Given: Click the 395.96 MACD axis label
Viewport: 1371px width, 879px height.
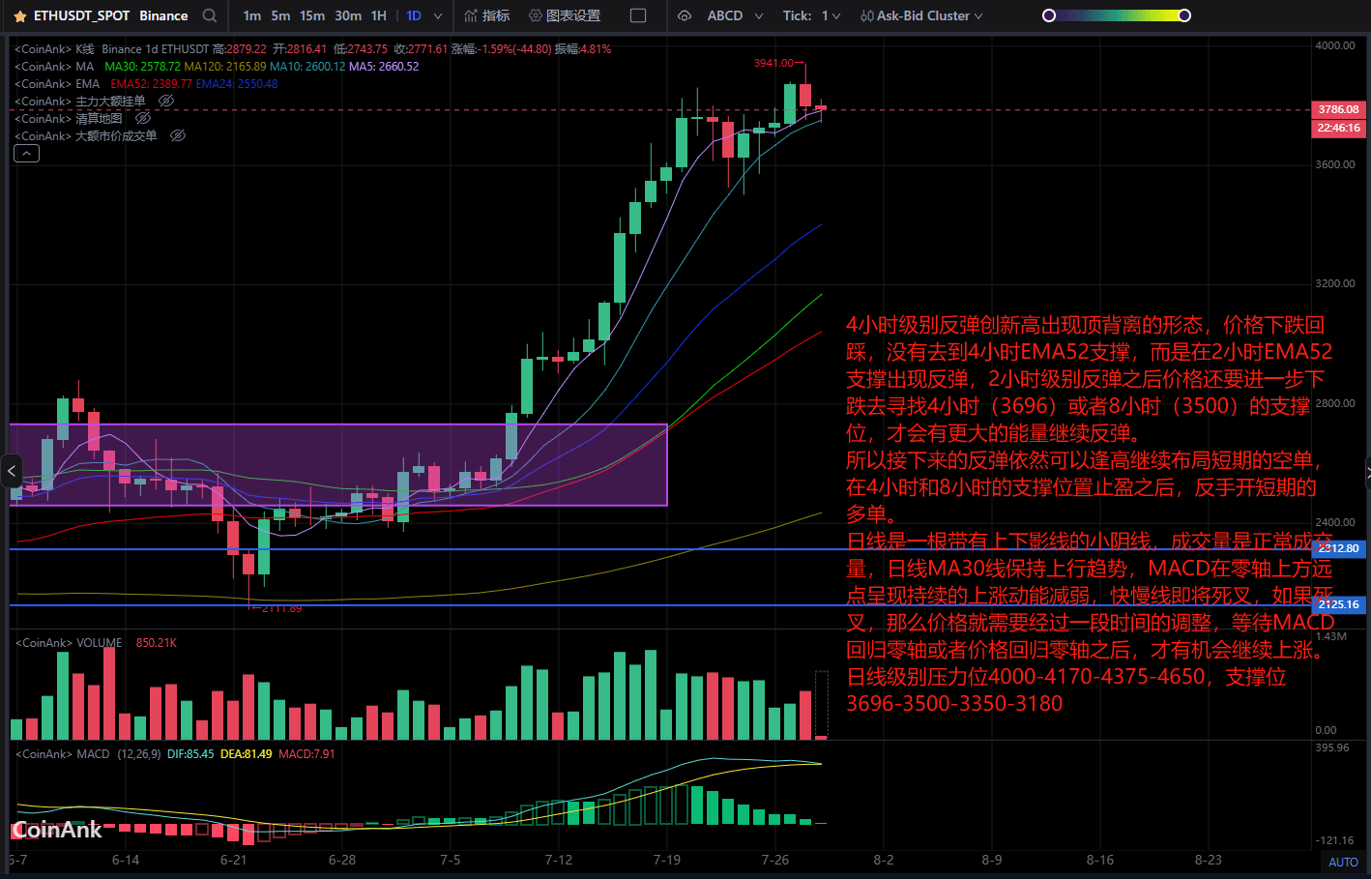Looking at the screenshot, I should [1332, 747].
